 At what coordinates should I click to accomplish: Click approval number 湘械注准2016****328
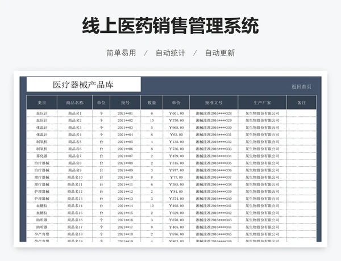pos(214,113)
